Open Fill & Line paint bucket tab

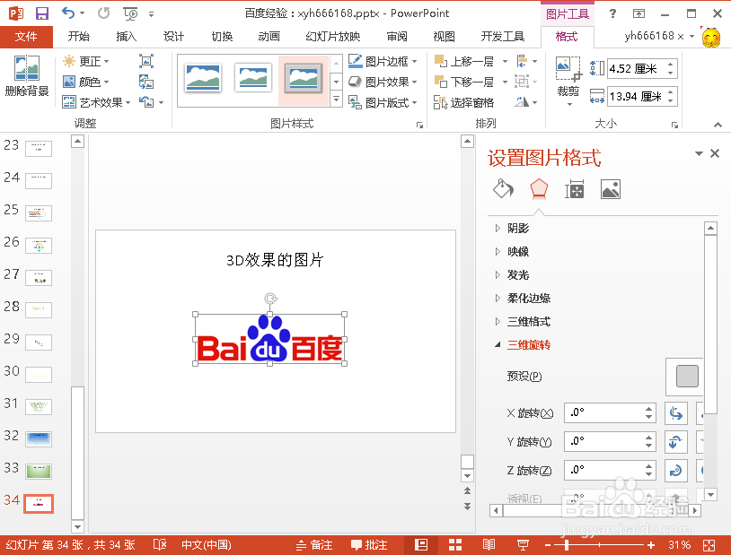coord(503,188)
